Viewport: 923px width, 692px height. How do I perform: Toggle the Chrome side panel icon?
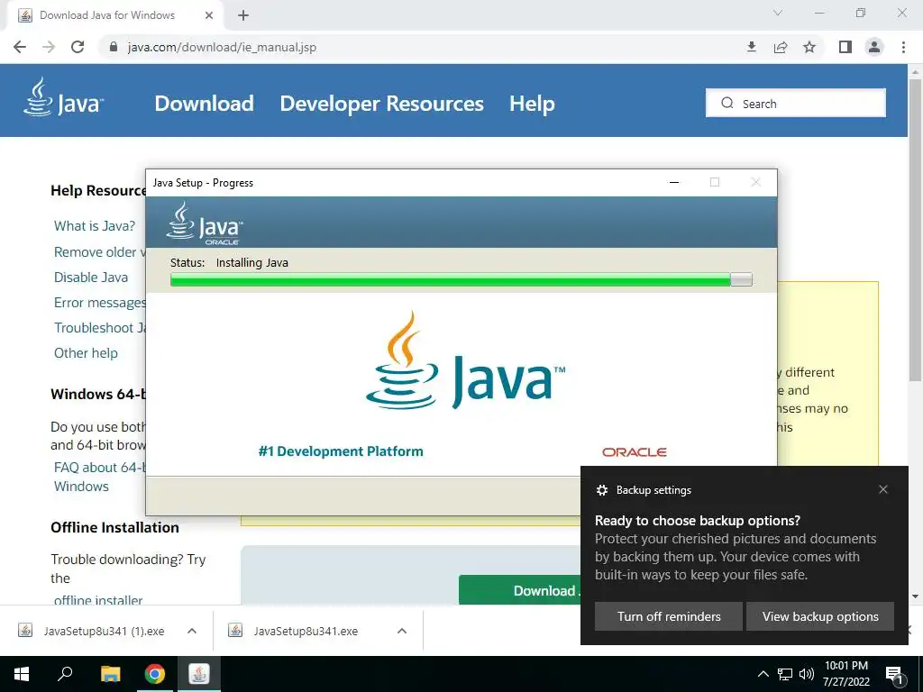(845, 47)
